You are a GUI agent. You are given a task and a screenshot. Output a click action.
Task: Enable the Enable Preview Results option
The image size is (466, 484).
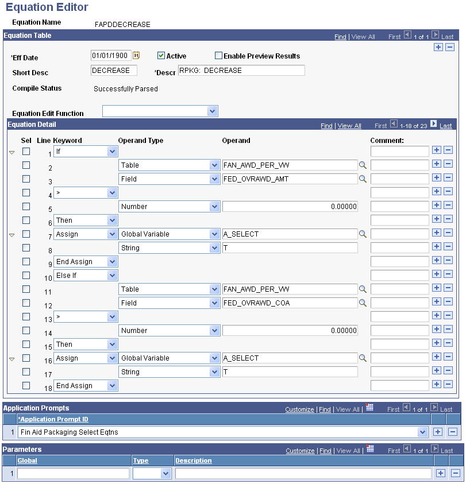coord(218,56)
